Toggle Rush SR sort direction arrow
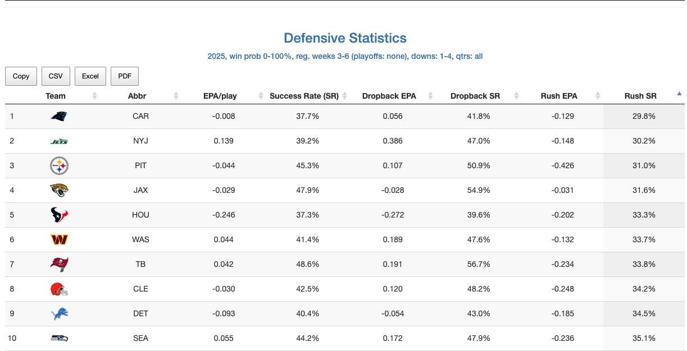Viewport: 687px width, 351px height. coord(680,94)
